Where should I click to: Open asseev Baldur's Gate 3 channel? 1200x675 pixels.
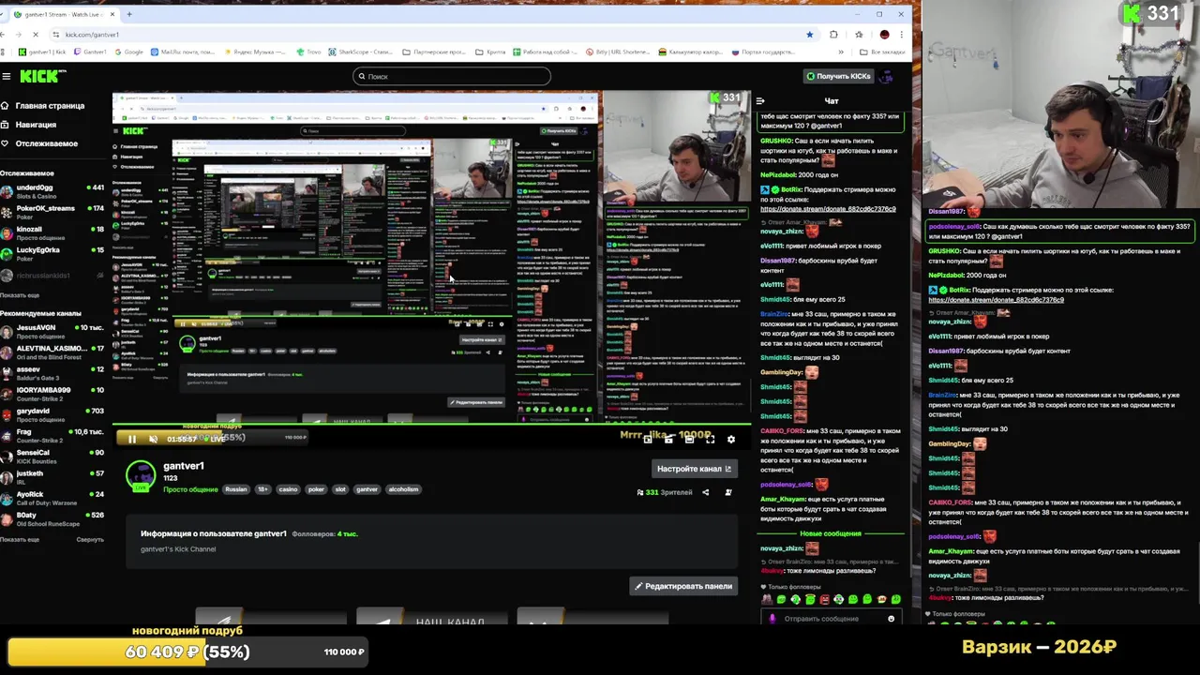[52, 372]
